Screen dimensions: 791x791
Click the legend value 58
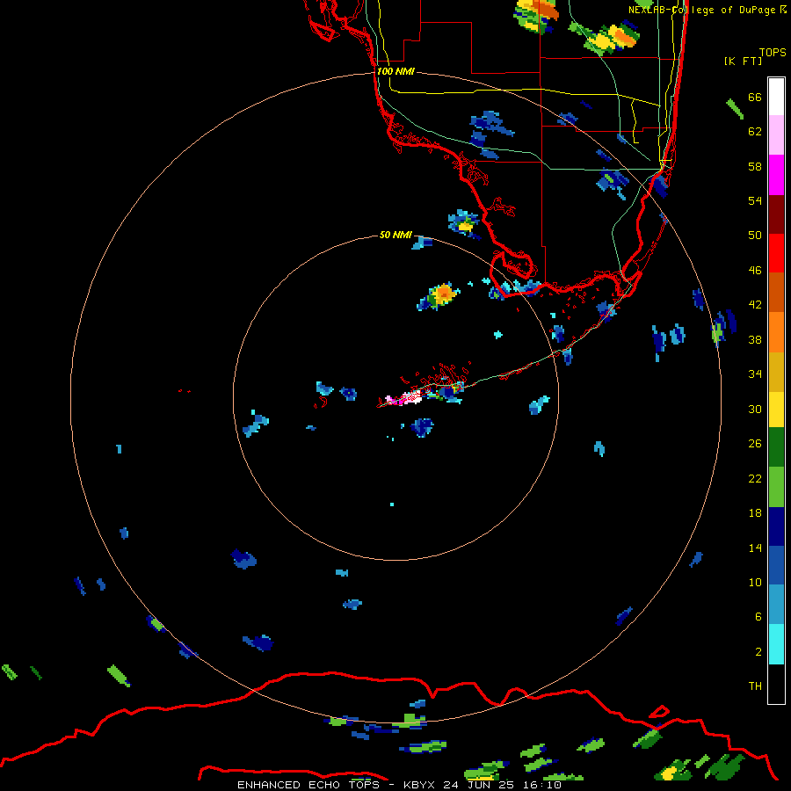pyautogui.click(x=755, y=166)
